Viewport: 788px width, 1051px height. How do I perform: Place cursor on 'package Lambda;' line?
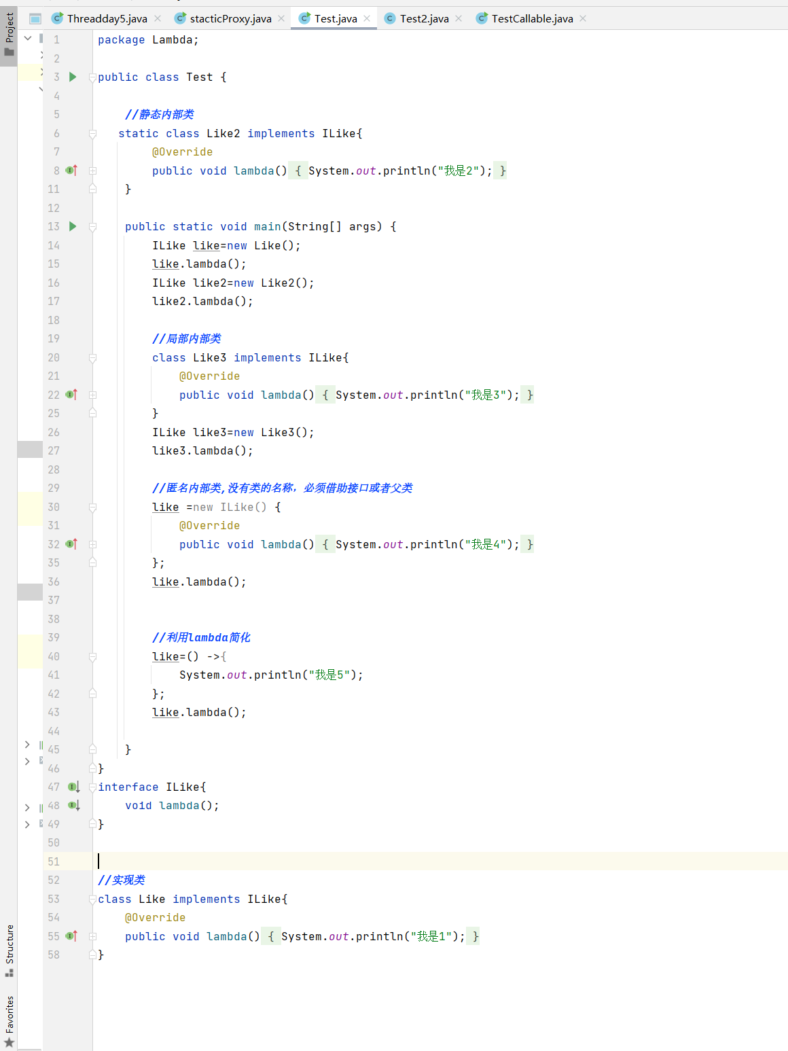tap(148, 39)
